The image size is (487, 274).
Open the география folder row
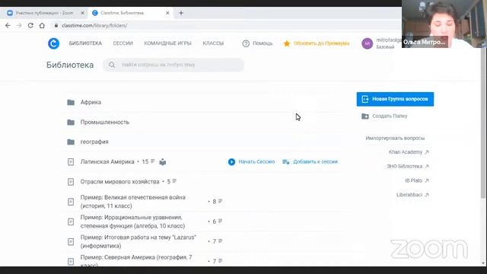[x=202, y=142]
